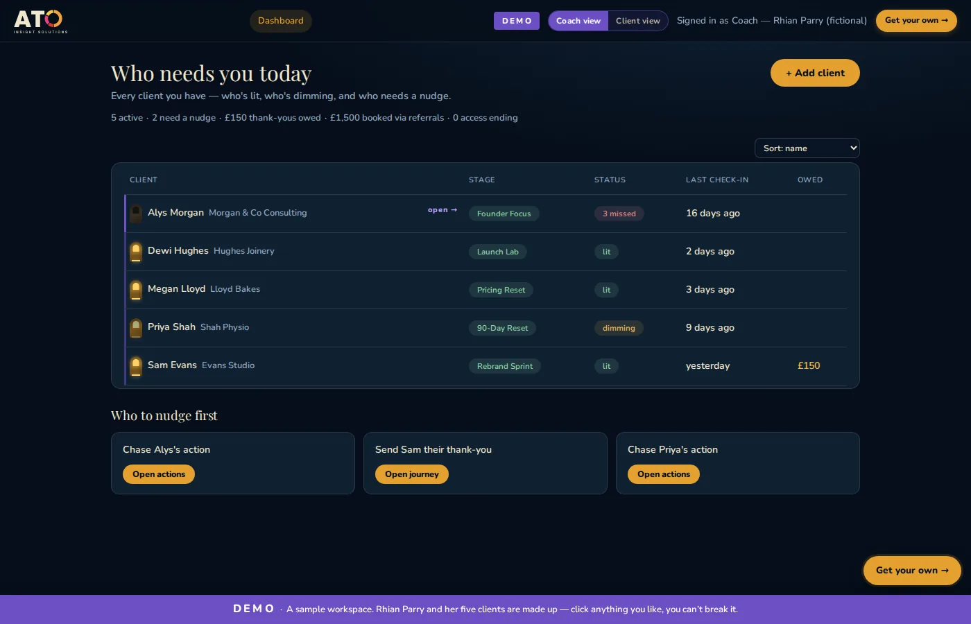
Task: Click Megan Lloyd's lantern icon
Action: click(x=136, y=290)
